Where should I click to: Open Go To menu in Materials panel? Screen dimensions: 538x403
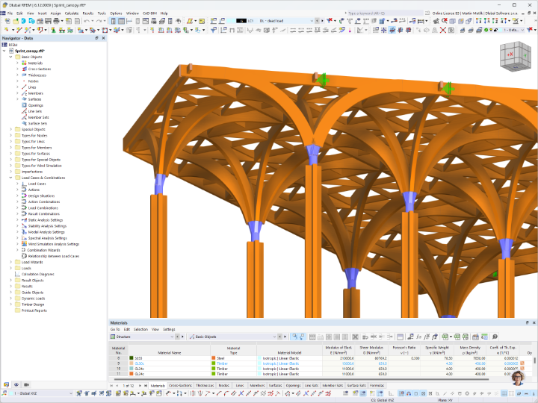pos(115,329)
